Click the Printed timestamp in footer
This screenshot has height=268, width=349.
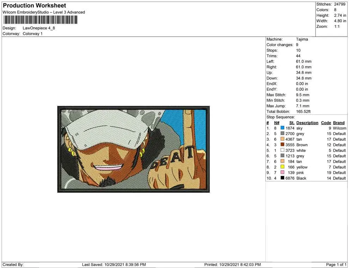[x=233, y=264]
